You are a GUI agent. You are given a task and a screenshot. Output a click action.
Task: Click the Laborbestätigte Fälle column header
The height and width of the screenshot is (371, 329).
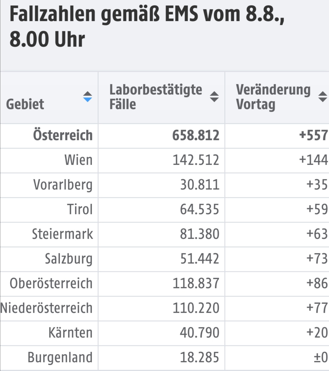(161, 98)
